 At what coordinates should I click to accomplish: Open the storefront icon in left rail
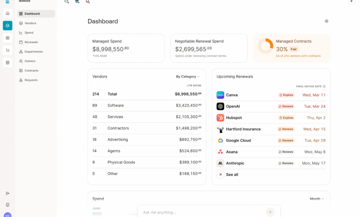7,63
